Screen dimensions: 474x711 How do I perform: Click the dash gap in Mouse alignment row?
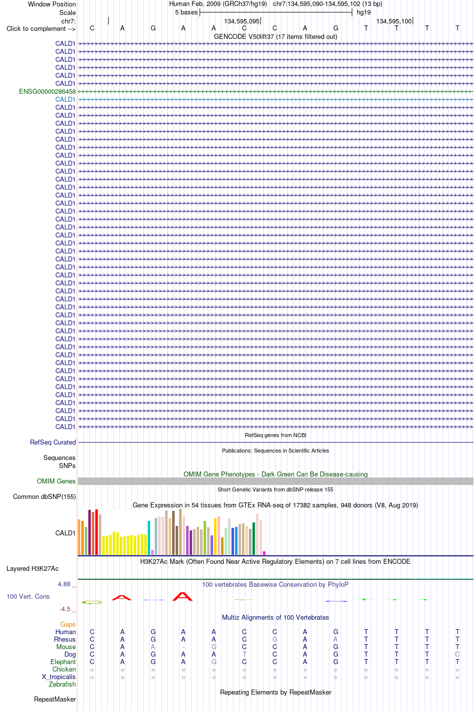[184, 647]
